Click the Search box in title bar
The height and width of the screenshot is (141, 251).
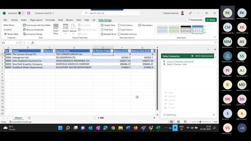point(111,13)
